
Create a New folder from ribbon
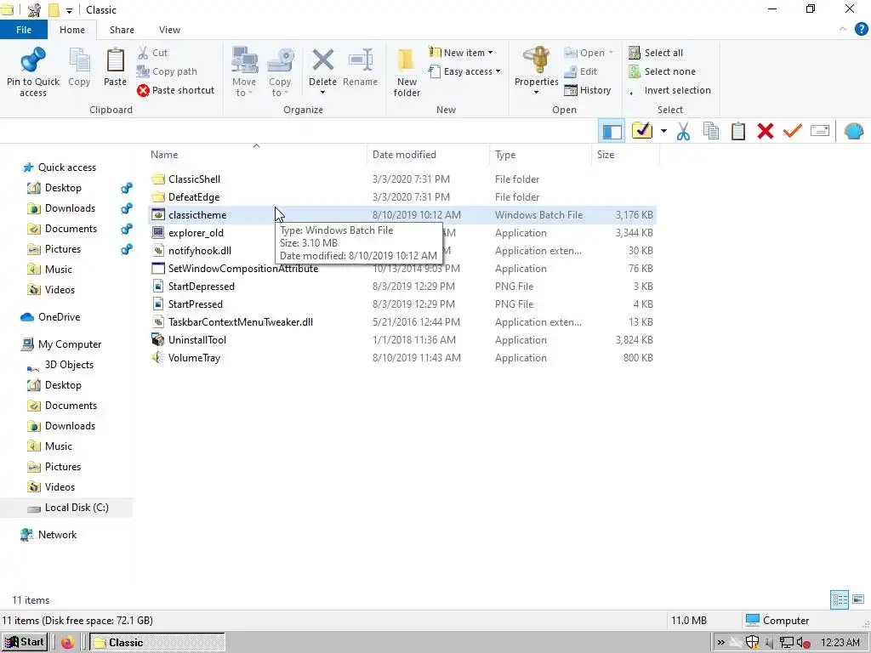coord(407,72)
